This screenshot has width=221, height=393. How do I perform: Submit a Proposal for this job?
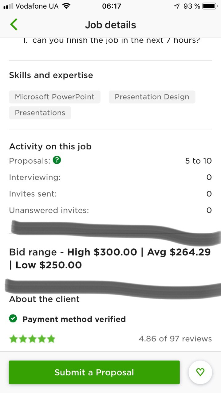94,372
